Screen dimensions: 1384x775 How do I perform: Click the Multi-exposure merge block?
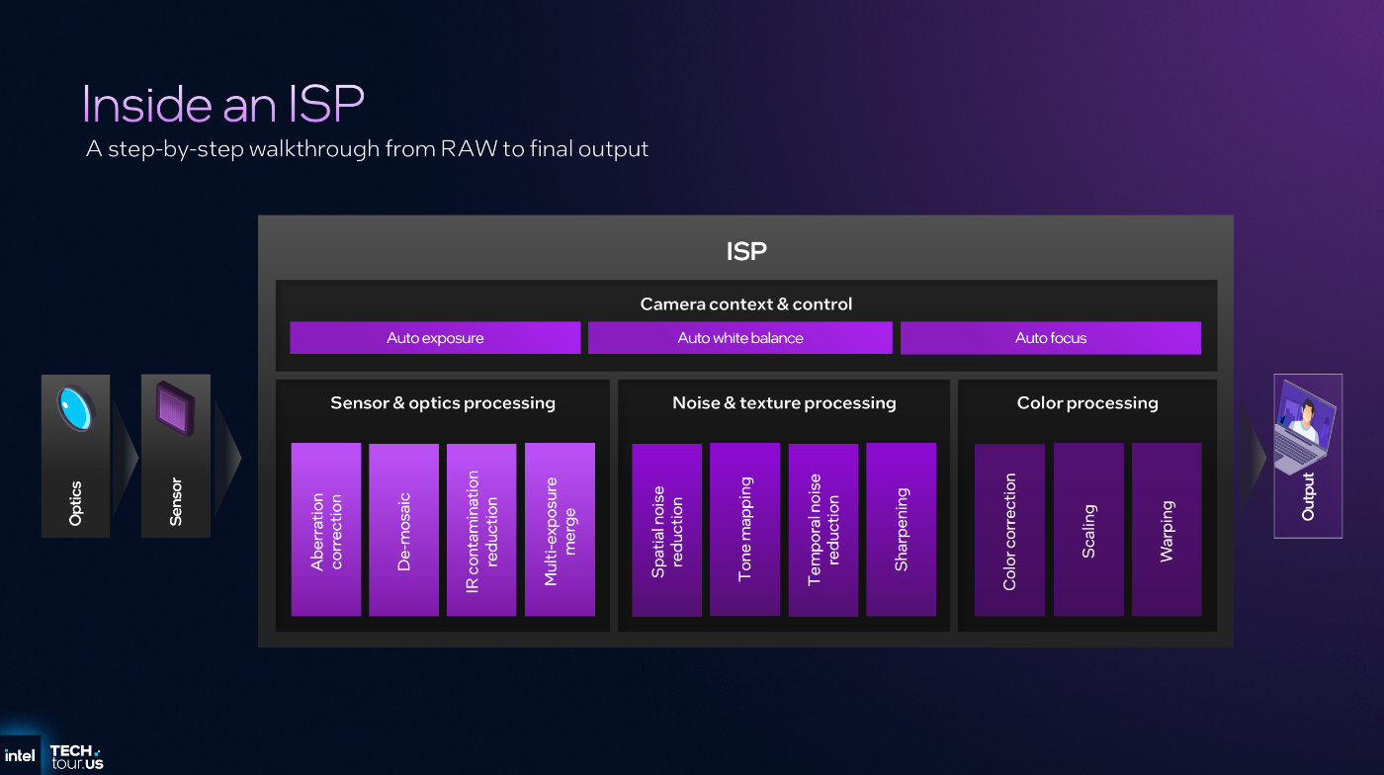[x=560, y=530]
